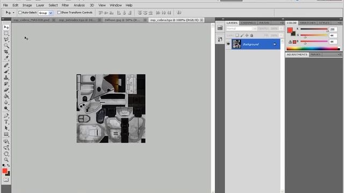Switch to mp_cobra_MASTER.psd document tab
The image size is (344, 193).
[x=31, y=20]
